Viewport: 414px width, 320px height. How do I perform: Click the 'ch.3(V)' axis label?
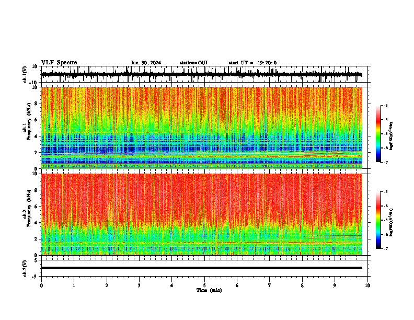point(25,268)
